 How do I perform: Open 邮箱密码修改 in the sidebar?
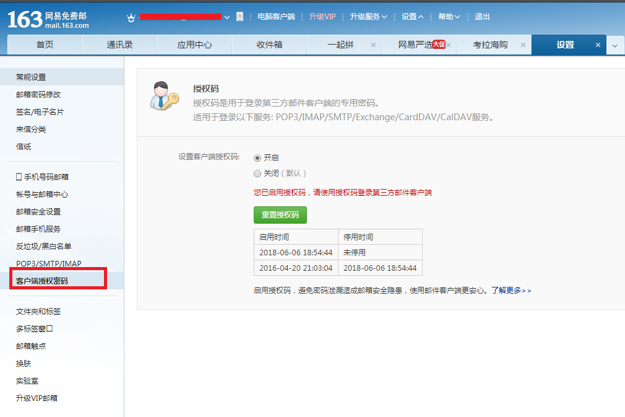click(38, 95)
